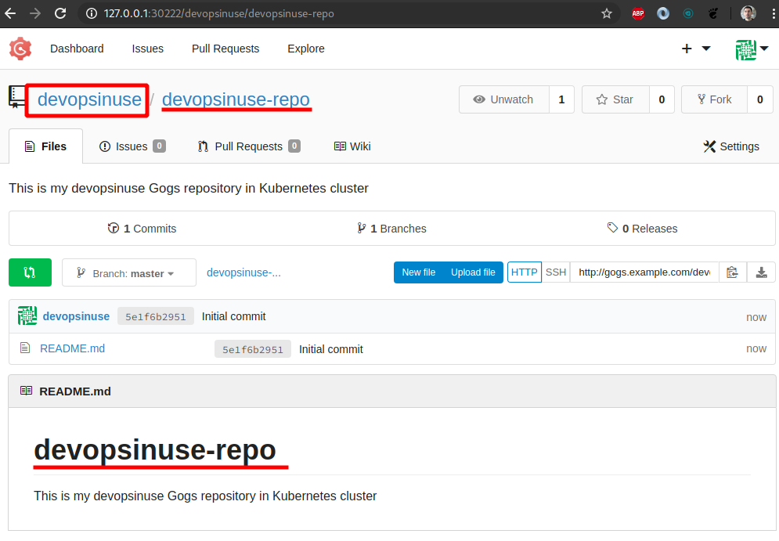View the 1 Branches list
The width and height of the screenshot is (779, 541).
pyautogui.click(x=391, y=229)
